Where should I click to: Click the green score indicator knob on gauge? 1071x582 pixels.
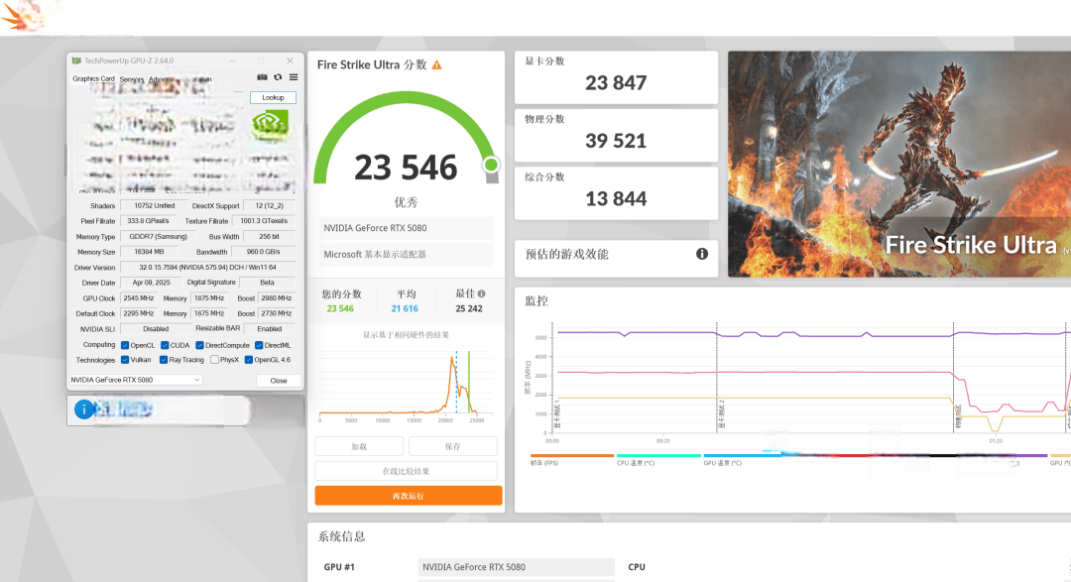click(x=491, y=165)
